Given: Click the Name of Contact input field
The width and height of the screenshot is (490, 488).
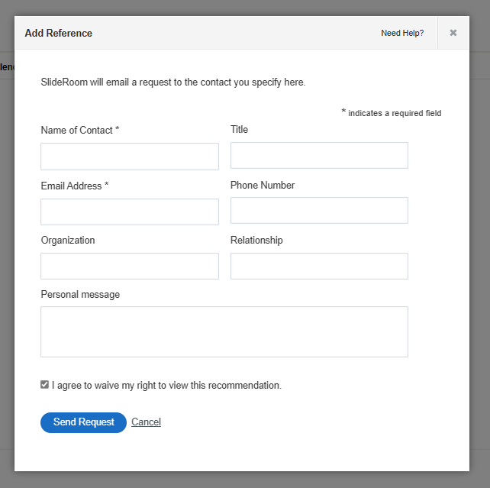Looking at the screenshot, I should click(x=130, y=157).
